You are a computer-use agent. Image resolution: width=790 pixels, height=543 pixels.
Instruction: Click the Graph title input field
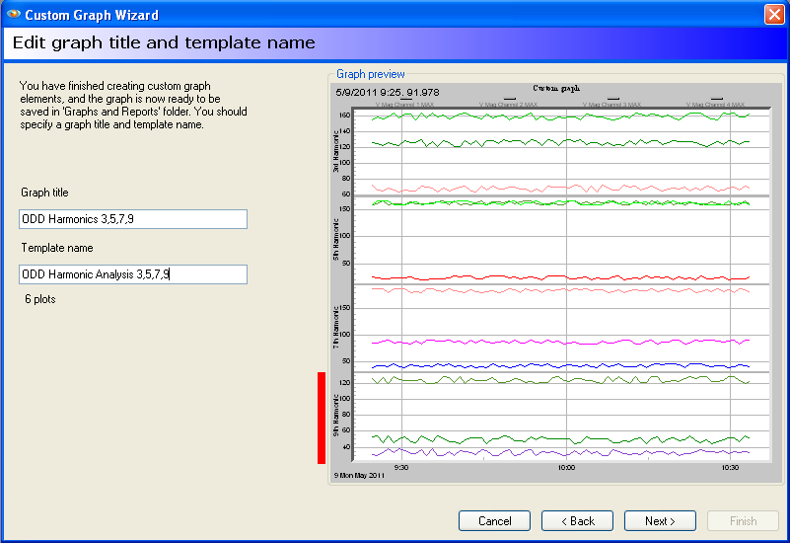[133, 219]
